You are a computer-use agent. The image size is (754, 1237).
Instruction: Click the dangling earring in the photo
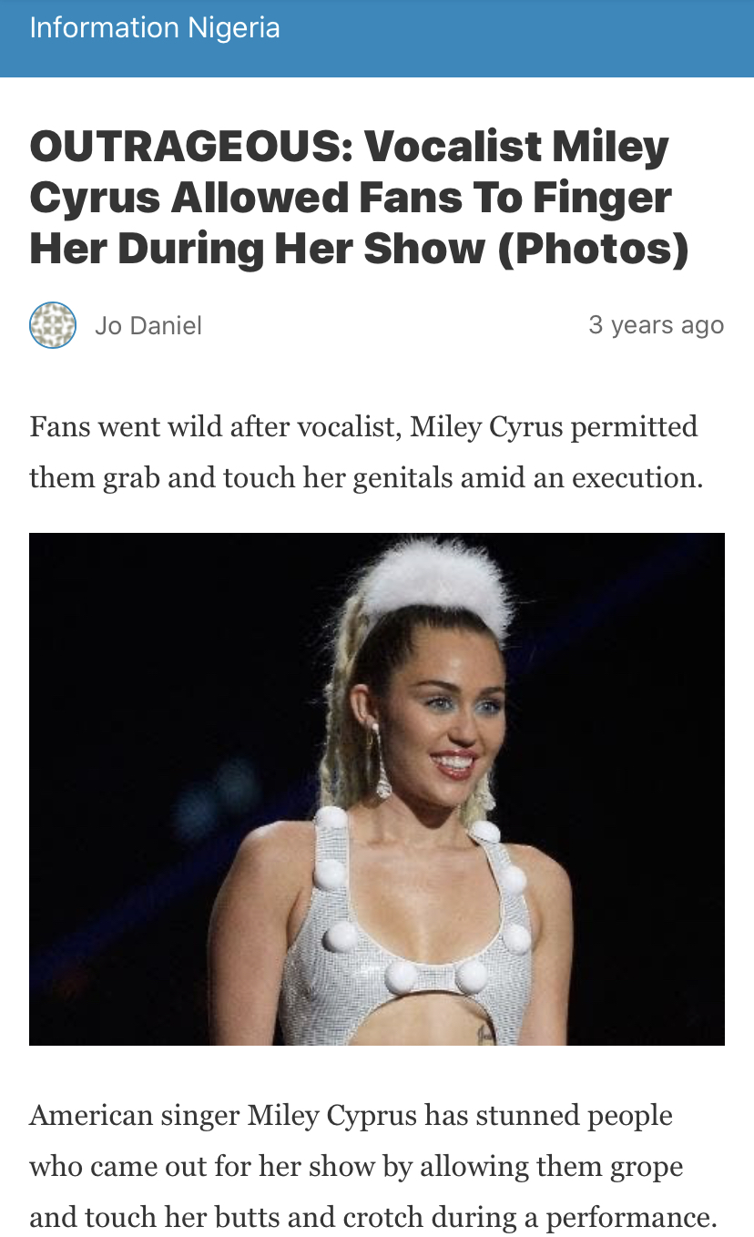click(382, 761)
